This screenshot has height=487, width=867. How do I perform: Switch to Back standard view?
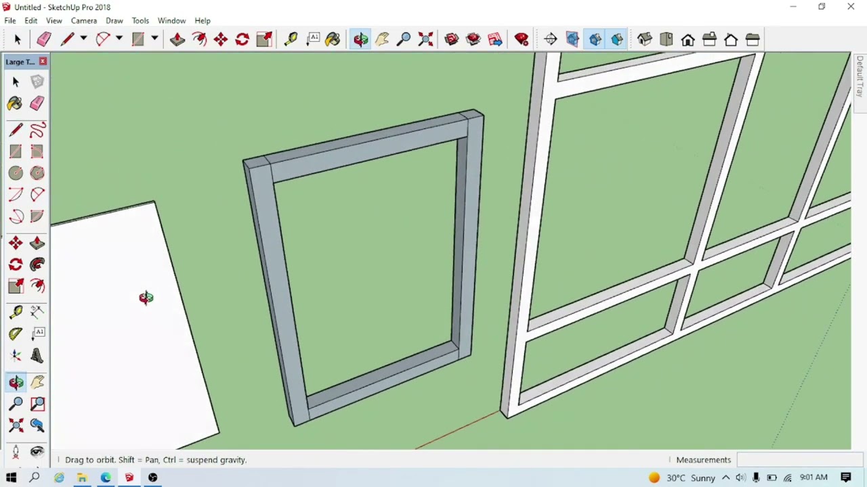[732, 39]
